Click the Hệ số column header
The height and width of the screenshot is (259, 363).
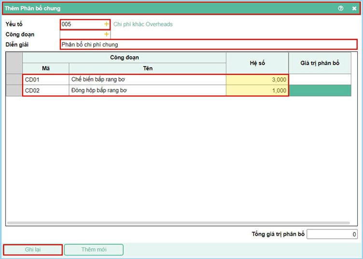pyautogui.click(x=257, y=63)
